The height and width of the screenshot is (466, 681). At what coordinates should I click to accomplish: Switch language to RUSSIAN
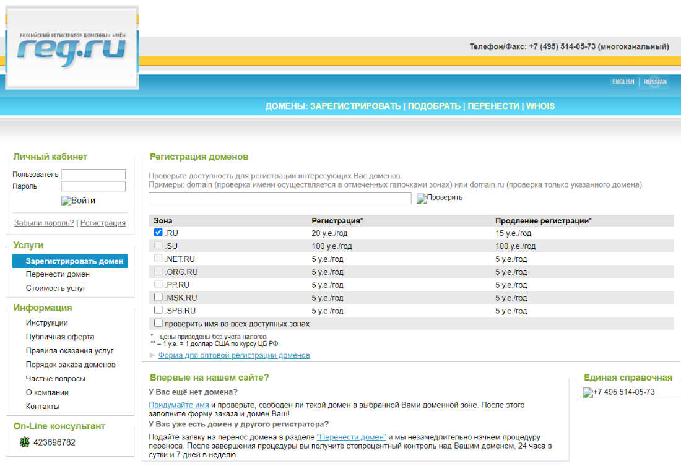tap(655, 82)
